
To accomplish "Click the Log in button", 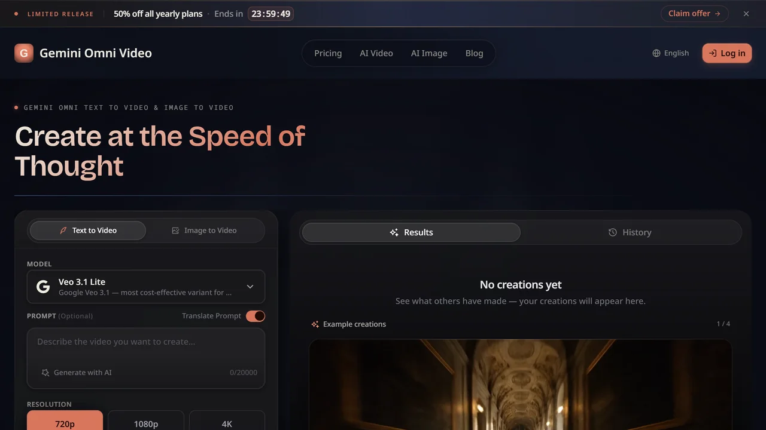I will coord(727,53).
